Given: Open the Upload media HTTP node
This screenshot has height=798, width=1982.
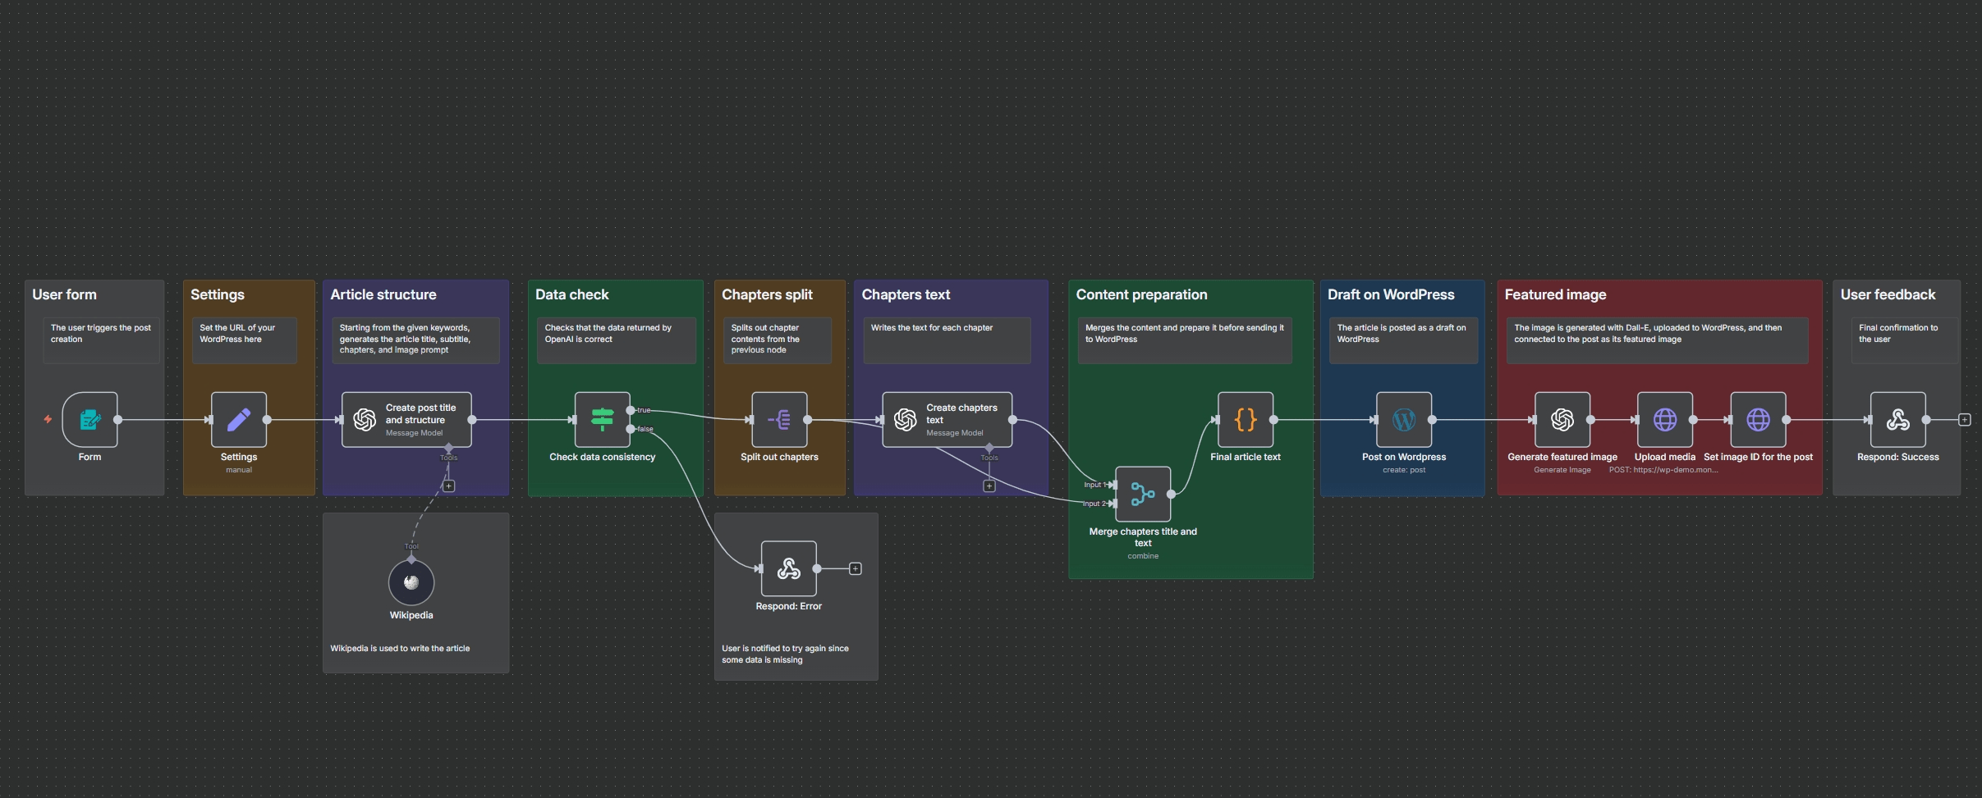Looking at the screenshot, I should (x=1664, y=420).
